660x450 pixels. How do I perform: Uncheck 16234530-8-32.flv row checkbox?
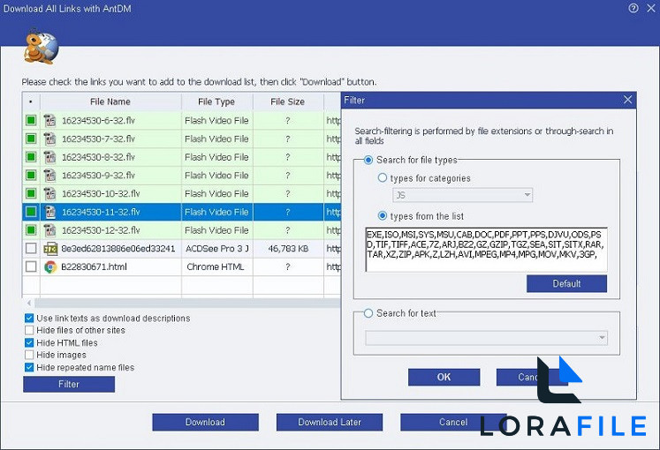(31, 157)
